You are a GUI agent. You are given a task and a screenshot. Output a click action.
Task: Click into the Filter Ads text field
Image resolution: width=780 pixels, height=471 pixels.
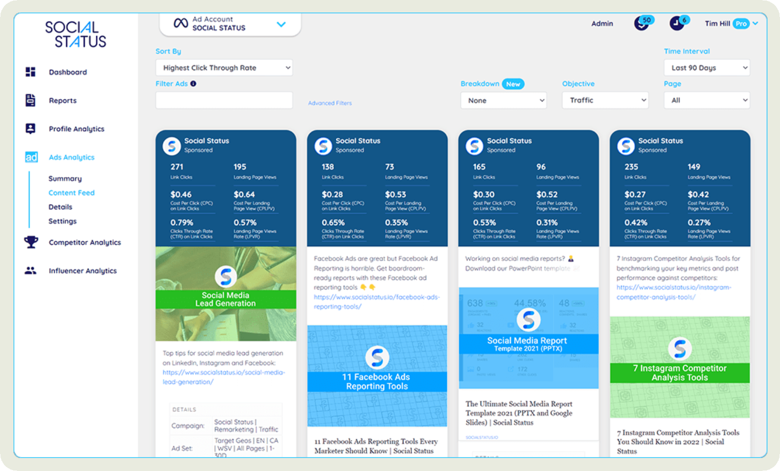(x=224, y=100)
